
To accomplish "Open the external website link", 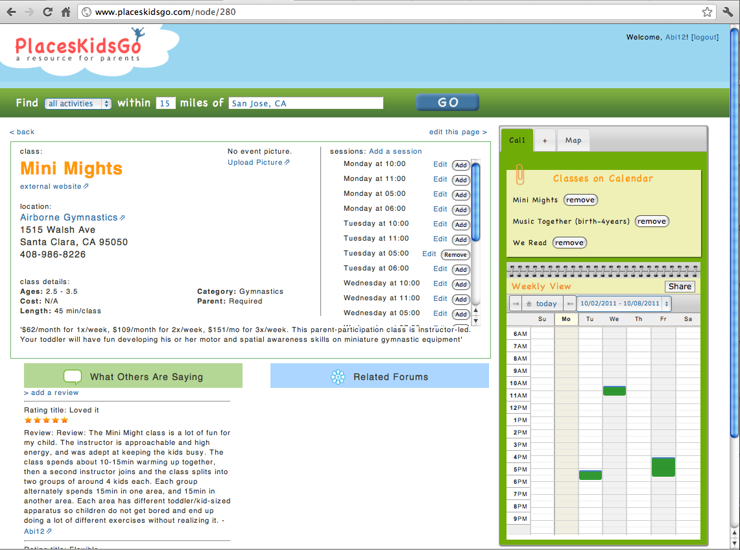I will tap(54, 187).
